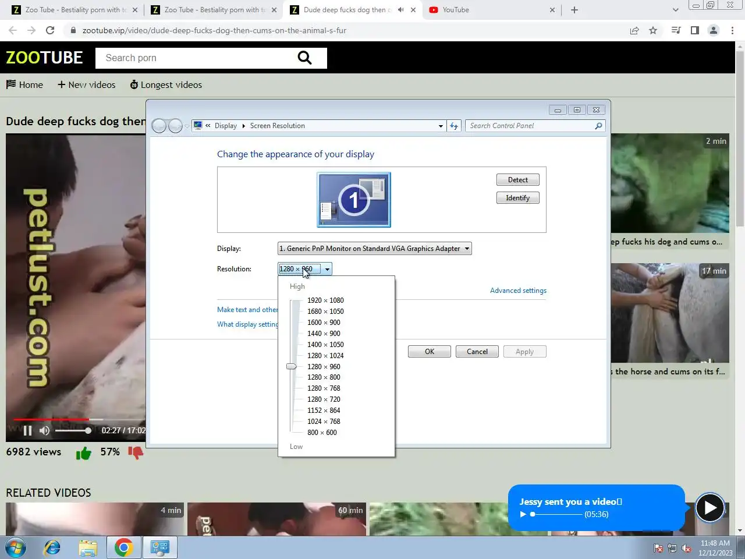Open the Advanced settings link
745x559 pixels.
tap(518, 291)
